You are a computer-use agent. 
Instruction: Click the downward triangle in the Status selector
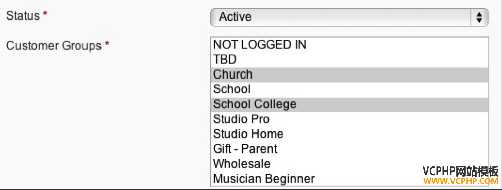pyautogui.click(x=479, y=20)
